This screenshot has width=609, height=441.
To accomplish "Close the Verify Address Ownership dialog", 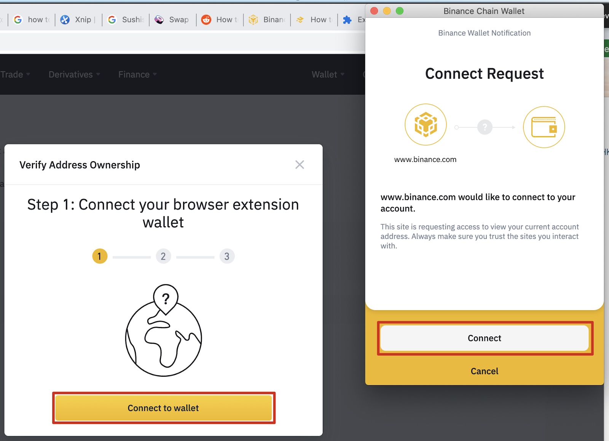I will click(300, 165).
